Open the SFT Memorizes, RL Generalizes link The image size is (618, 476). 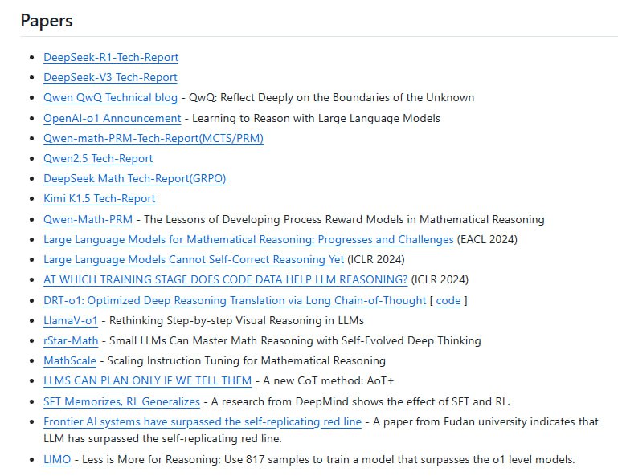click(x=122, y=402)
